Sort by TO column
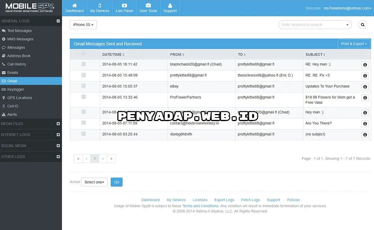The height and width of the screenshot is (230, 374). click(x=242, y=55)
